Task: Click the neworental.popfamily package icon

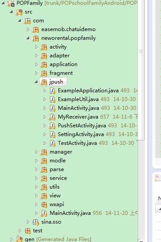Action: click(36, 39)
